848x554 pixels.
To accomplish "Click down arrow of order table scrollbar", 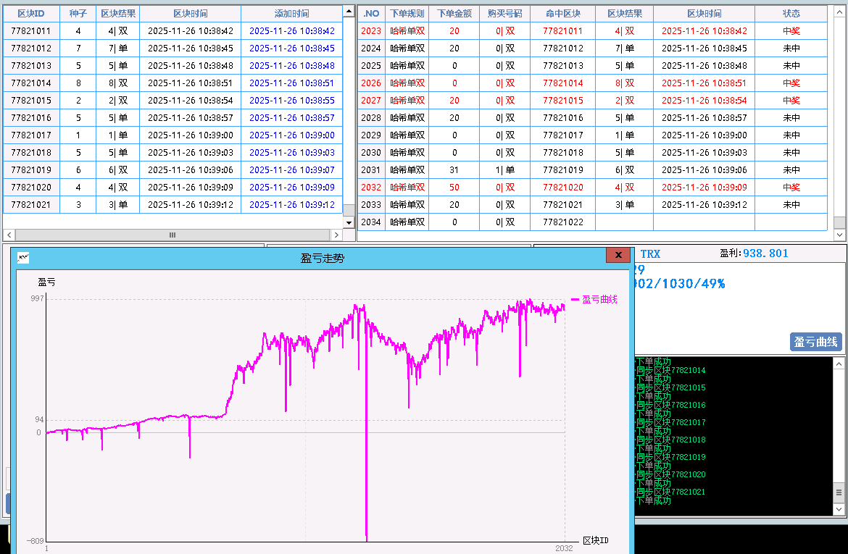I will click(x=839, y=235).
